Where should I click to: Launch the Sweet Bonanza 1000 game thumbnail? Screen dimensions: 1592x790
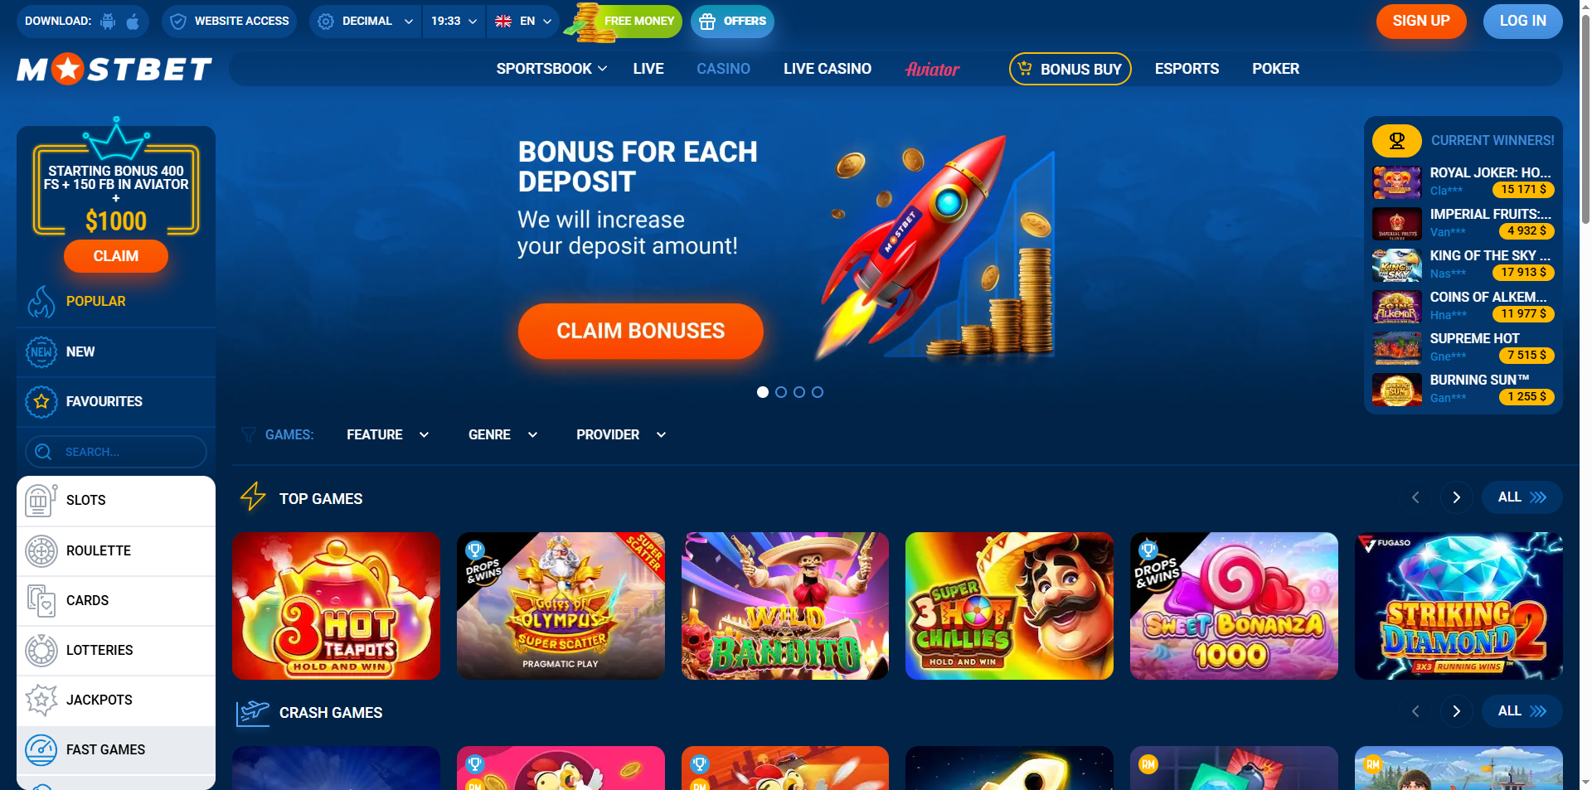1234,606
